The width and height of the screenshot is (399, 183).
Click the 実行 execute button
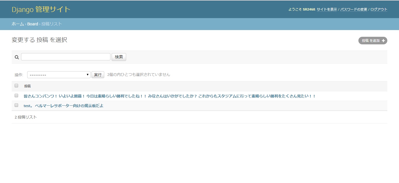pos(98,74)
